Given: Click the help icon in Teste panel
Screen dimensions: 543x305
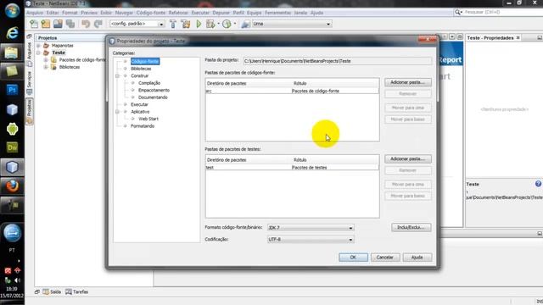Looking at the screenshot, I should point(538,184).
